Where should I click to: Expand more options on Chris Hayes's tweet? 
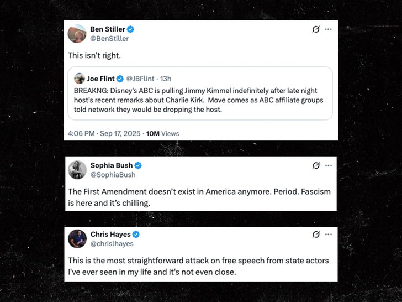coord(328,235)
